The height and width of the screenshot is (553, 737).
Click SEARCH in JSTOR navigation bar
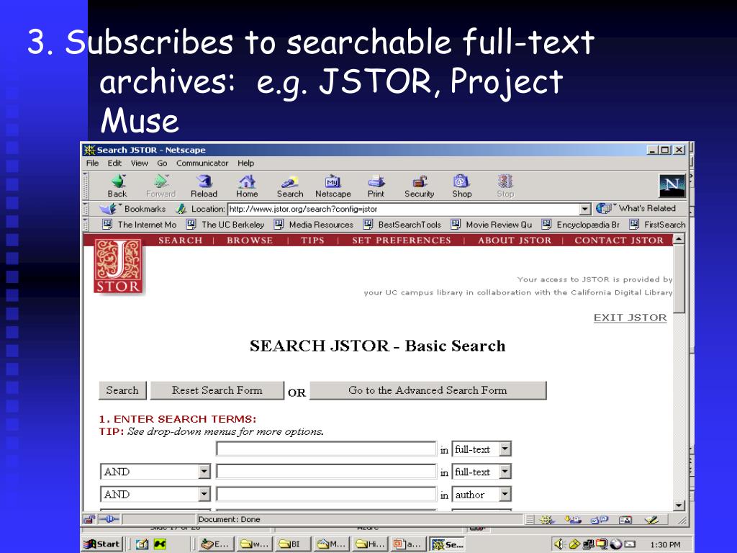point(180,240)
